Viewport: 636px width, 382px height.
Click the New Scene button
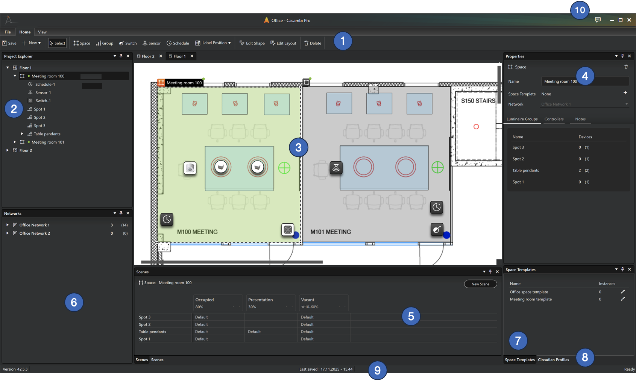click(x=480, y=284)
